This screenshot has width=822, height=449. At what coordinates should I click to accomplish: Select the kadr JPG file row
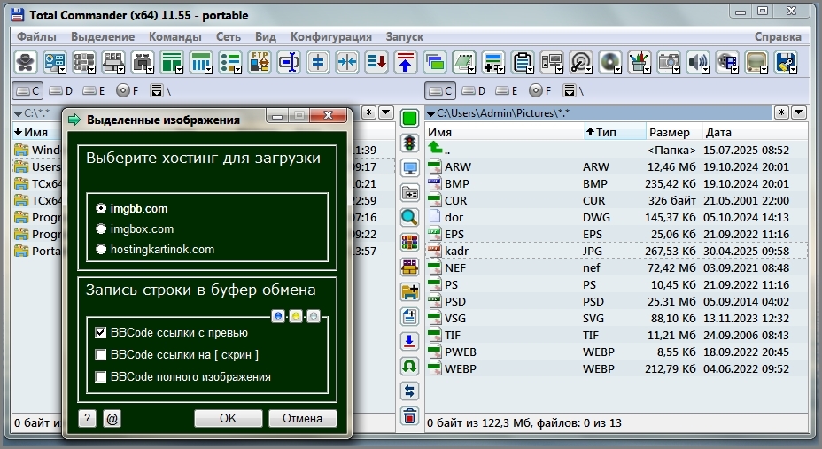(616, 251)
